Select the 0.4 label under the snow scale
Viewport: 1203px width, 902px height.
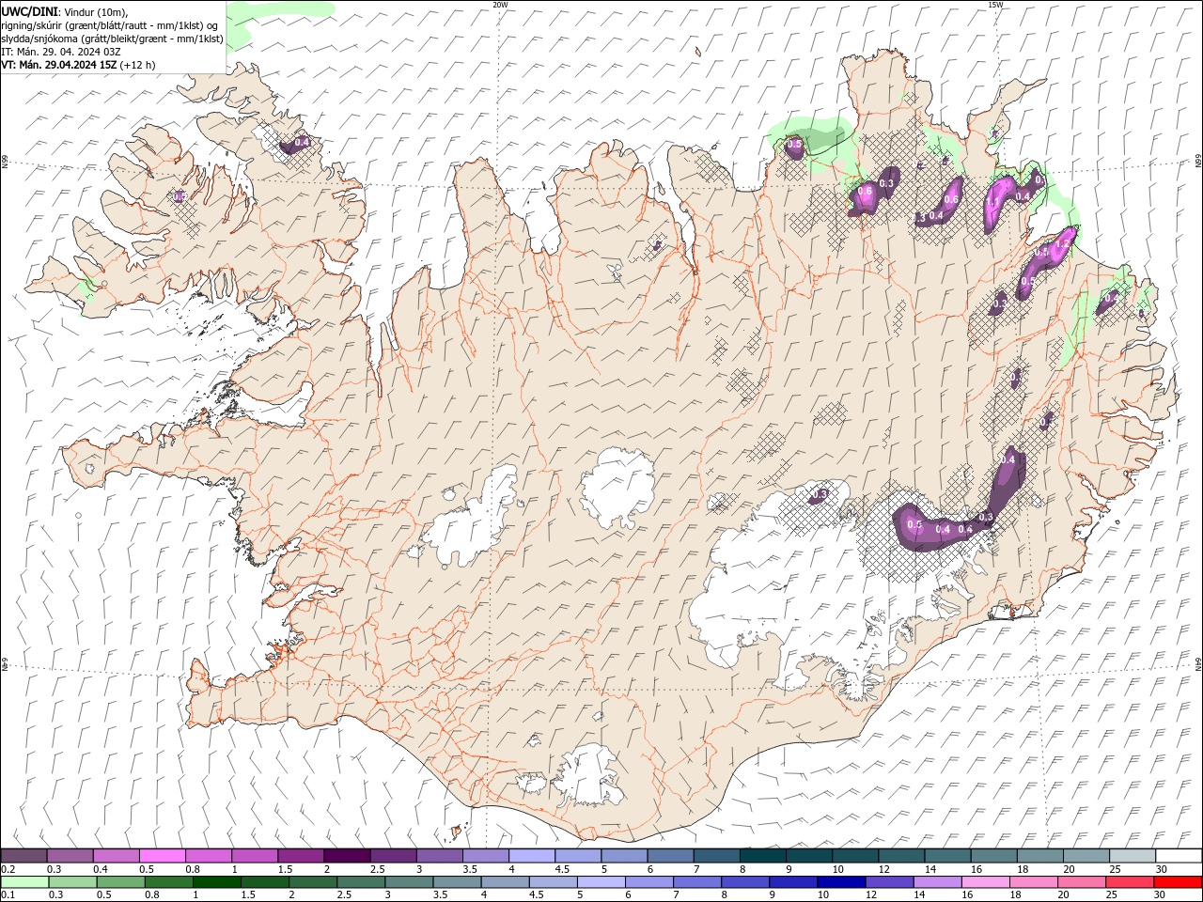pyautogui.click(x=101, y=869)
